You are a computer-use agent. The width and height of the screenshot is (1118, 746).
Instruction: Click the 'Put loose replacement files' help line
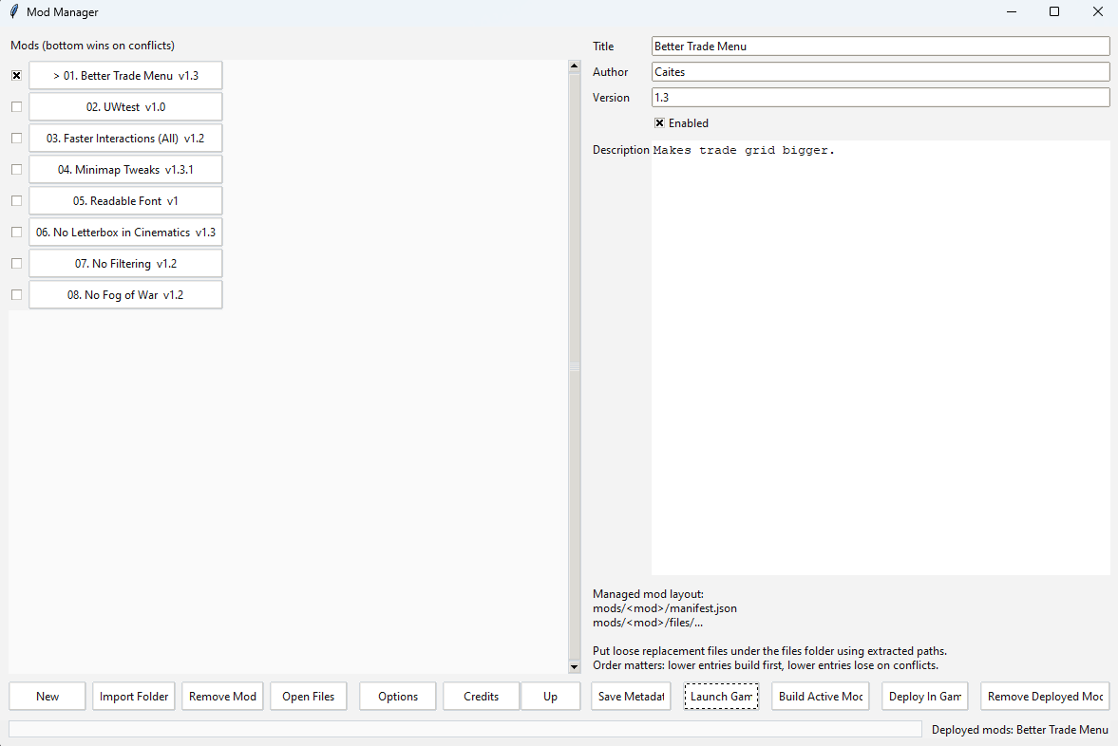[769, 651]
